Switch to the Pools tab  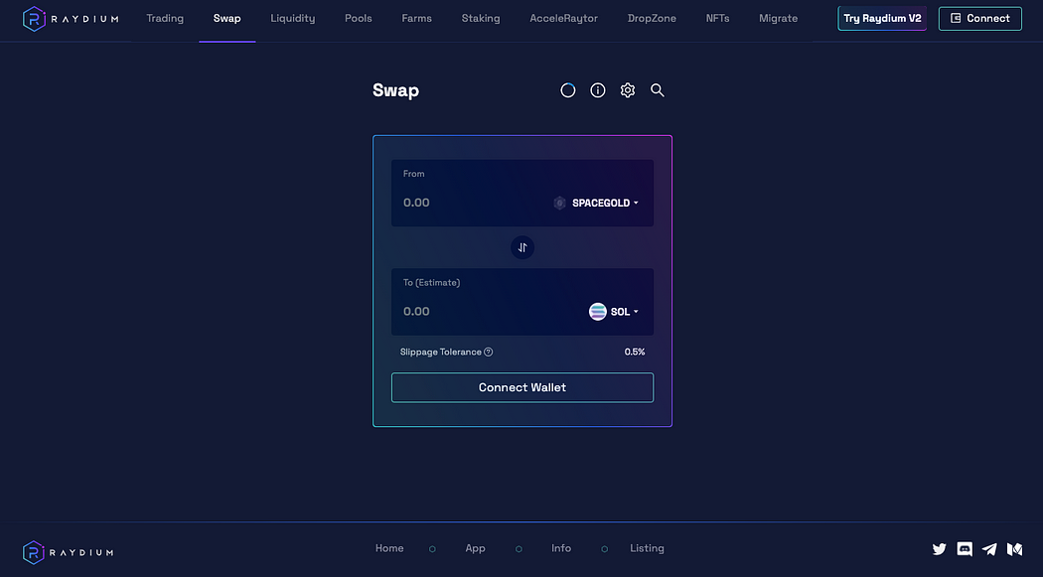click(x=359, y=19)
